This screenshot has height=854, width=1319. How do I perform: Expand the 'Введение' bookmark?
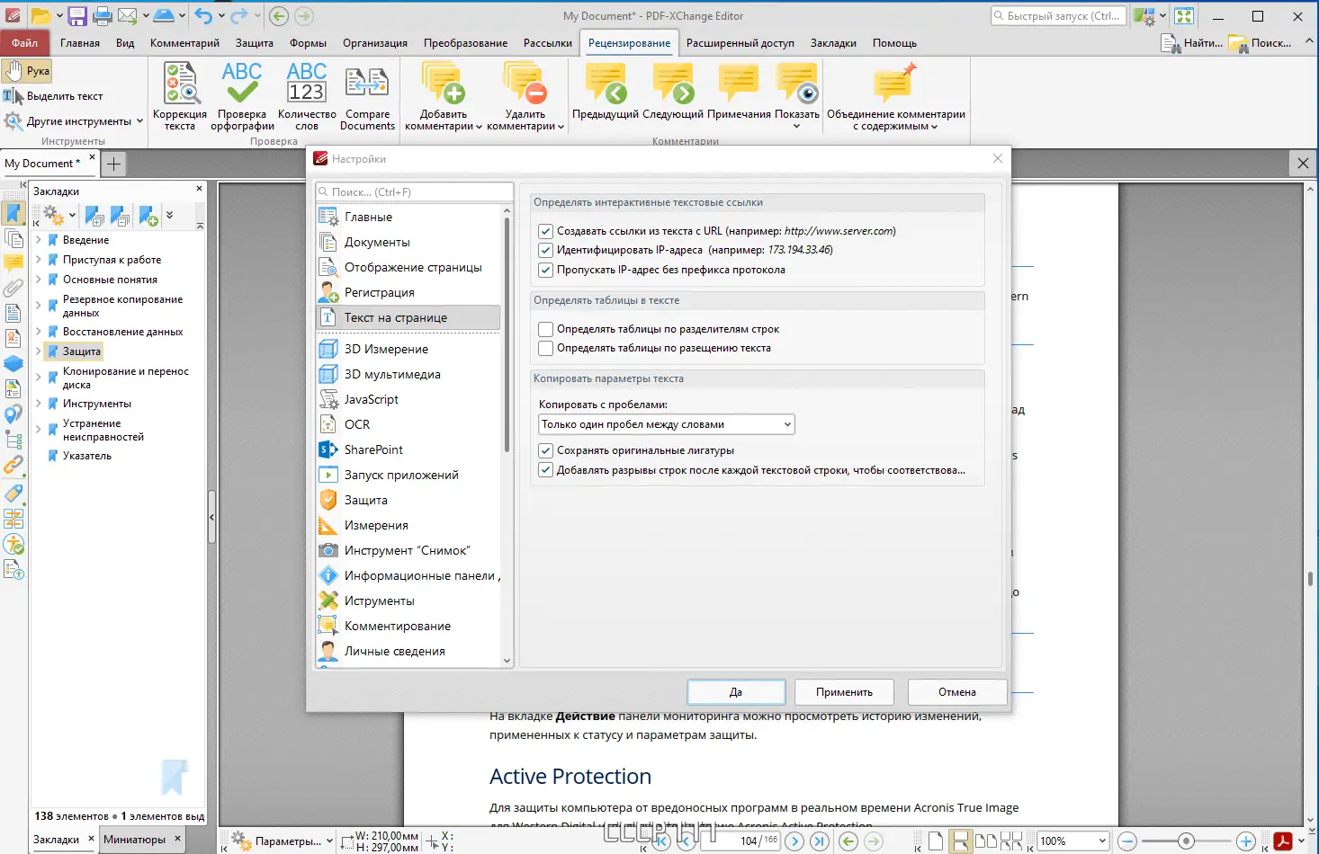tap(39, 240)
